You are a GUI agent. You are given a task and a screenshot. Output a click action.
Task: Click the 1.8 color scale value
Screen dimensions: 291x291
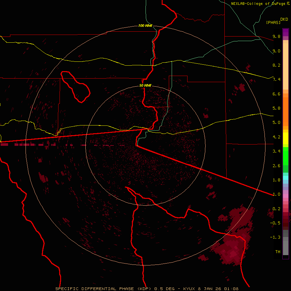(276, 180)
